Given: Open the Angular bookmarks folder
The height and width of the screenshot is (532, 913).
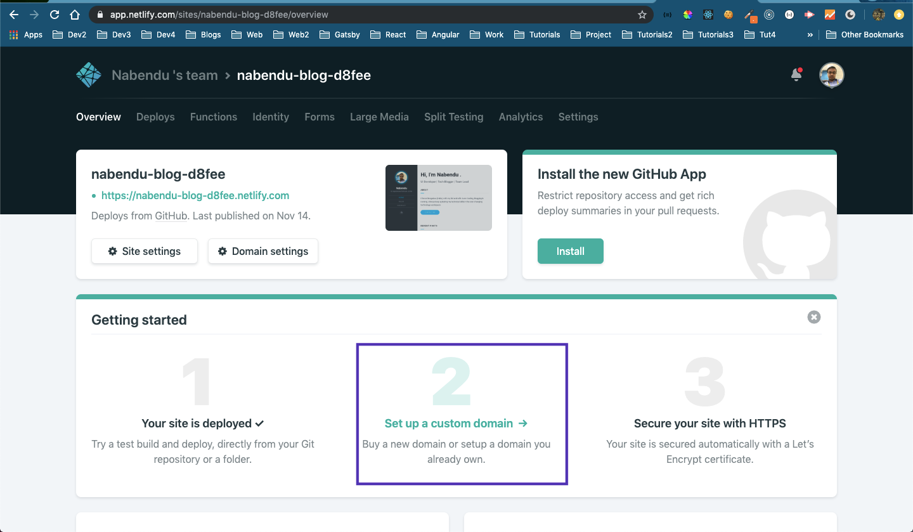Looking at the screenshot, I should pos(438,35).
